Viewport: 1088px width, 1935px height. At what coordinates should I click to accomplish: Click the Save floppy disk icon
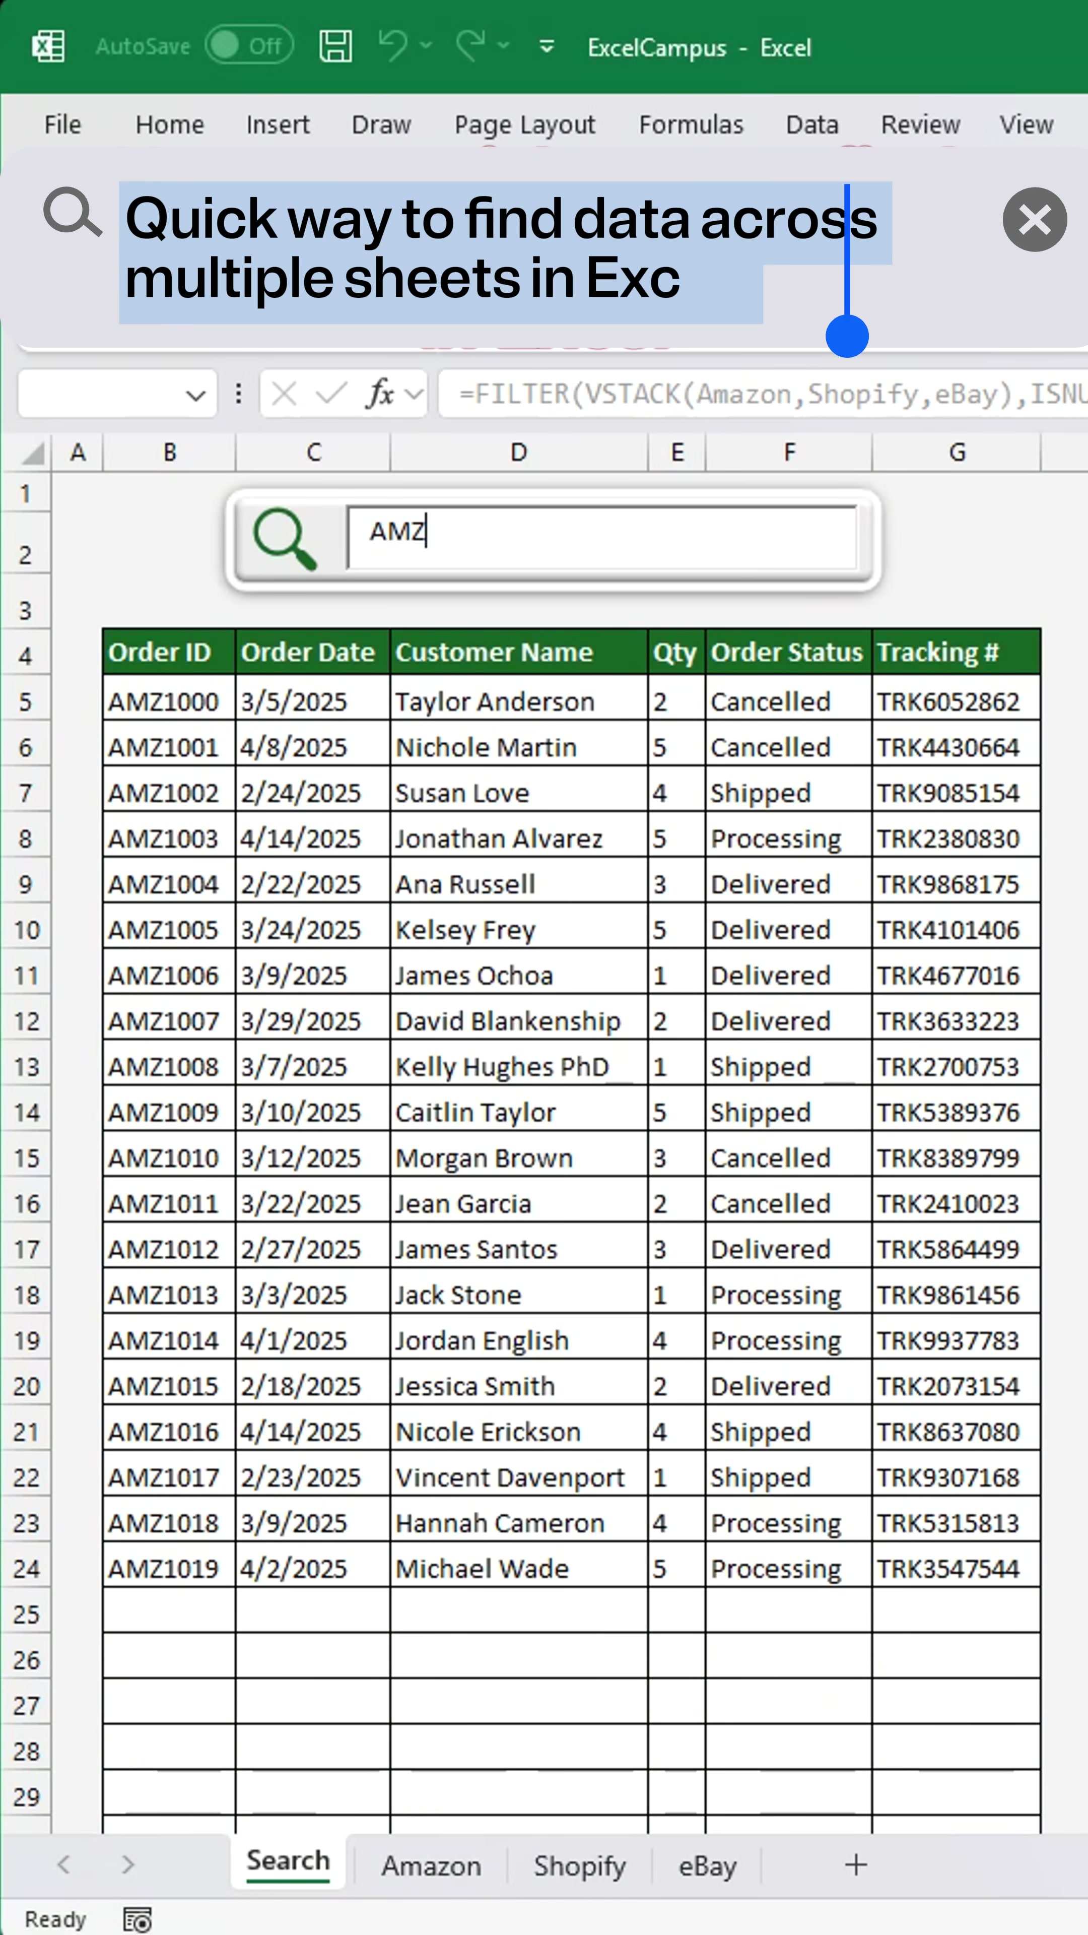coord(335,46)
